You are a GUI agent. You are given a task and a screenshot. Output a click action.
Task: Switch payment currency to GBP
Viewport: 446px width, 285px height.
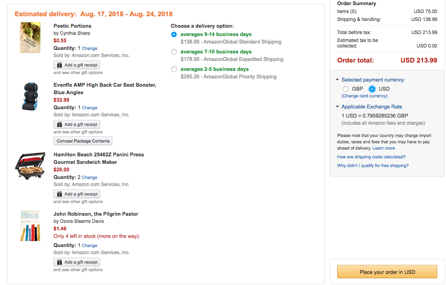pos(346,89)
